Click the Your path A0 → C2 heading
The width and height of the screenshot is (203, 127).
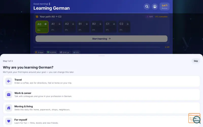(x=50, y=17)
